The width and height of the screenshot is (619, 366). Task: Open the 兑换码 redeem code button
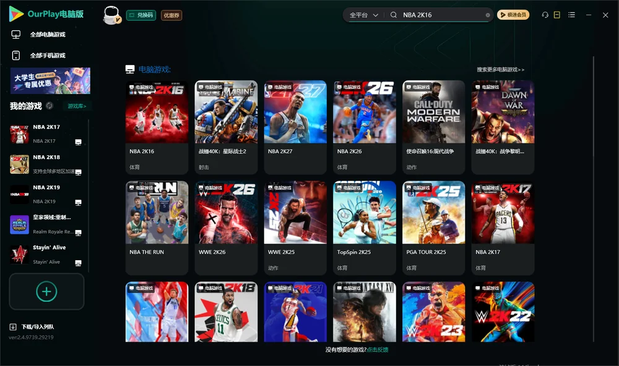pos(141,15)
